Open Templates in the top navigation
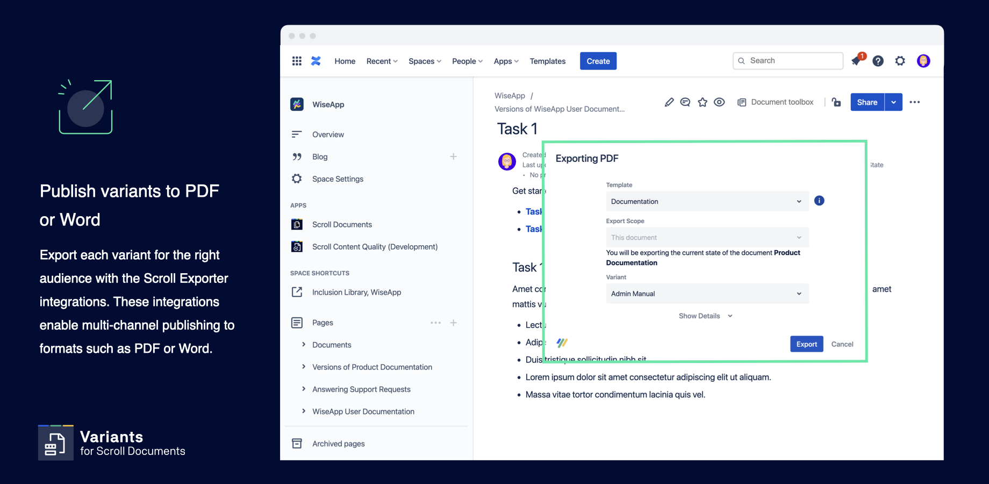Viewport: 989px width, 484px height. [x=547, y=61]
